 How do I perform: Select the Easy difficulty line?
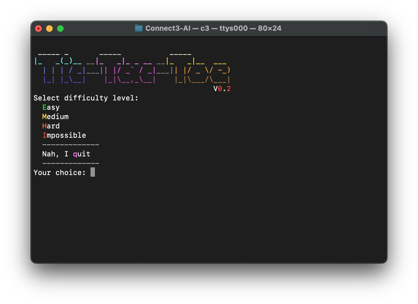51,107
